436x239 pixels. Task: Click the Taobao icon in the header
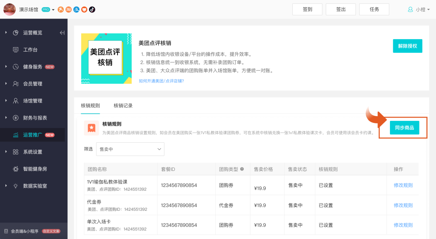[69, 9]
